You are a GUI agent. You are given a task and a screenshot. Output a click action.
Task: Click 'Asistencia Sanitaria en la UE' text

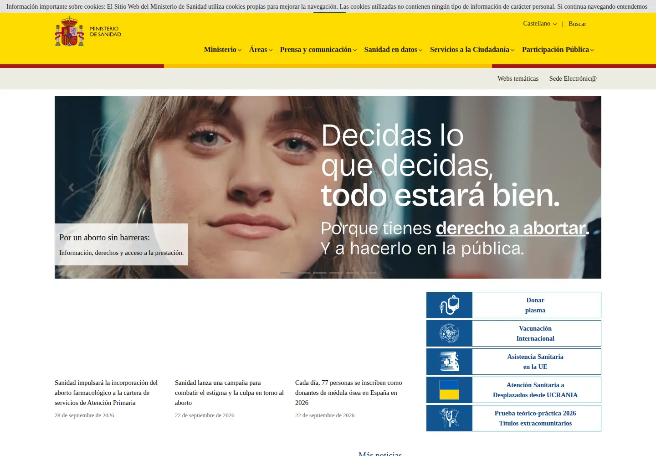pyautogui.click(x=535, y=362)
